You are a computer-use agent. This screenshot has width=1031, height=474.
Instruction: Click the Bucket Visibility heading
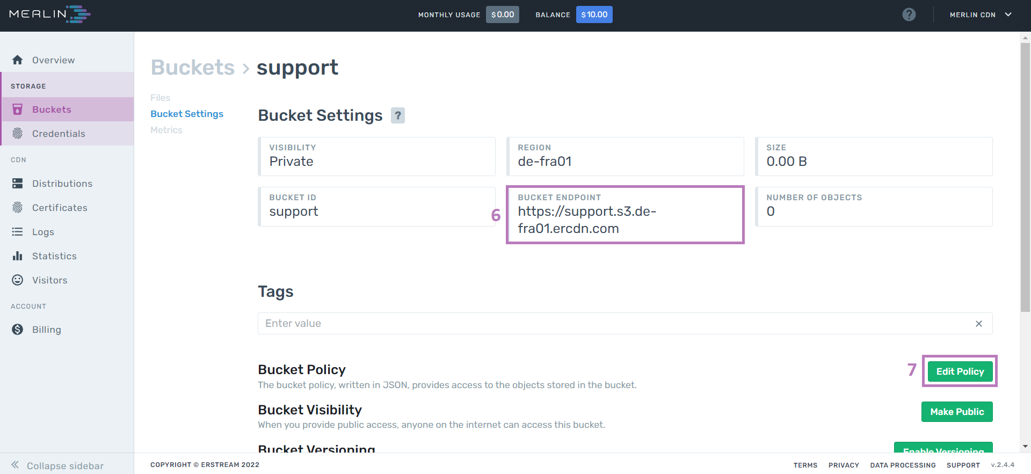pos(310,410)
